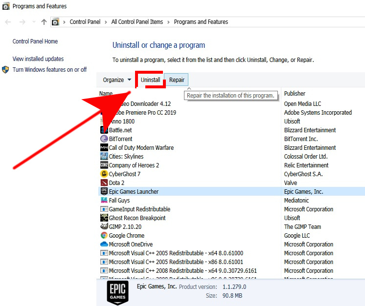Click publisher cell Relic Entertainment

click(x=306, y=165)
